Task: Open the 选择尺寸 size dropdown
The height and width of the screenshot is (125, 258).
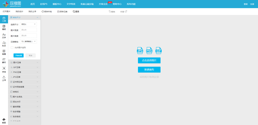Action: coord(28,24)
